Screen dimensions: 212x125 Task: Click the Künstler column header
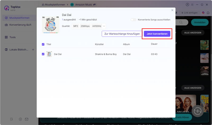99,44
